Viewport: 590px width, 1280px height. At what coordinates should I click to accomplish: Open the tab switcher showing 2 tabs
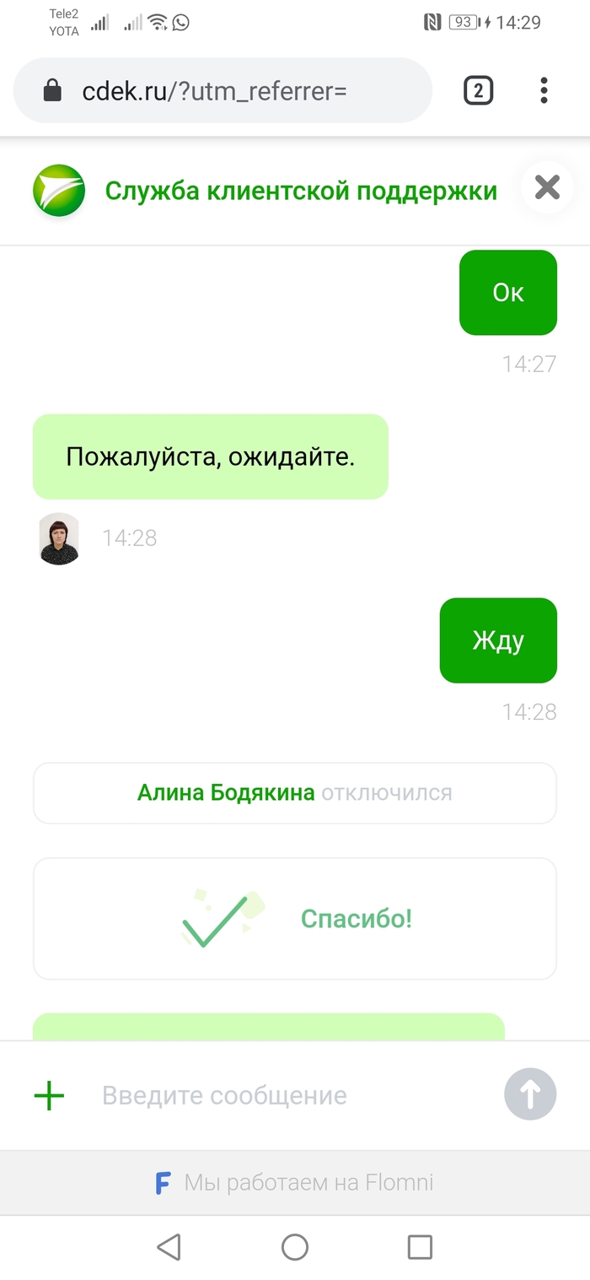coord(478,90)
